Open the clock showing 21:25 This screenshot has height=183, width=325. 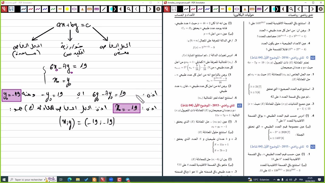click(x=311, y=179)
